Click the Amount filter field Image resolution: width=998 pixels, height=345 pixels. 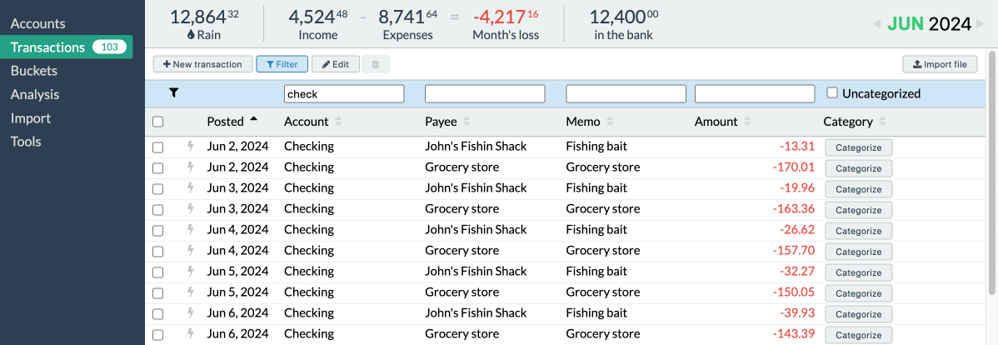click(755, 93)
